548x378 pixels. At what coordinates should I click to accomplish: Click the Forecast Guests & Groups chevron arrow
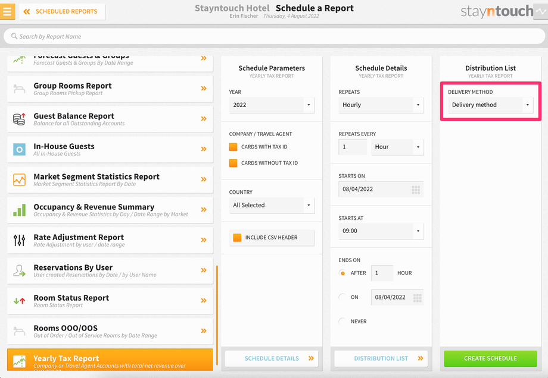204,58
